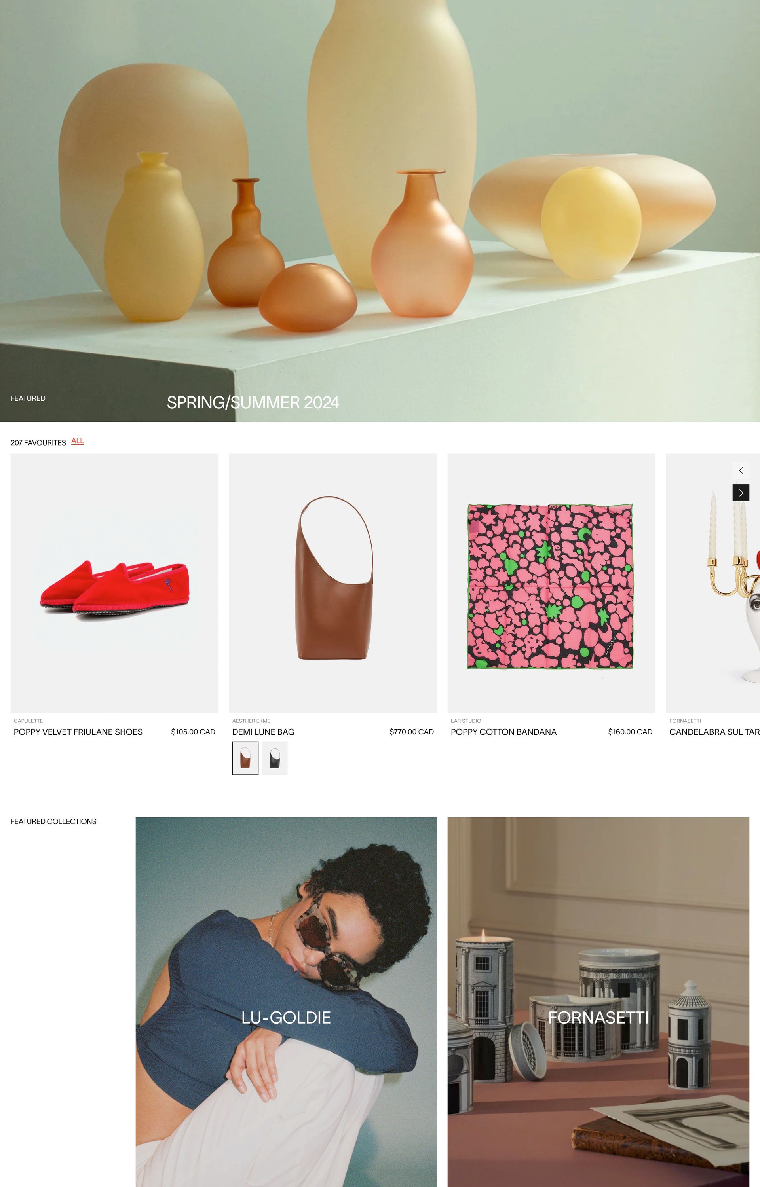Screen dimensions: 760x1187
Task: Open the Fornasetti collection tile
Action: coord(598,1002)
